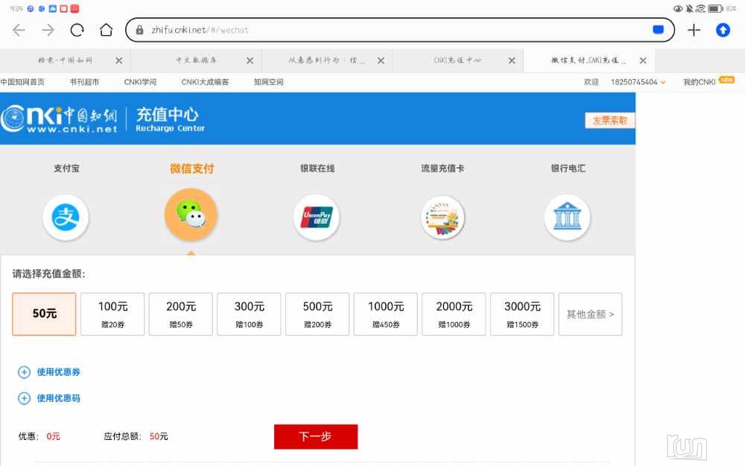This screenshot has width=745, height=466.
Task: Switch to the CNKI充值中心 tab
Action: (458, 60)
